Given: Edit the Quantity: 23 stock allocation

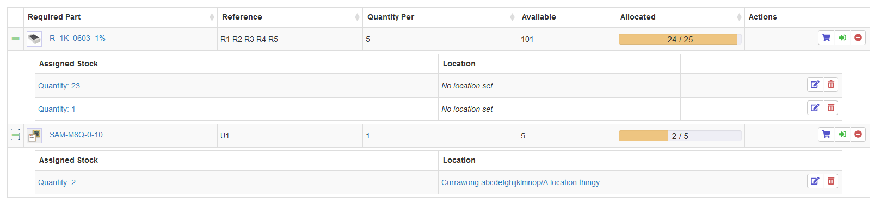Looking at the screenshot, I should 815,84.
